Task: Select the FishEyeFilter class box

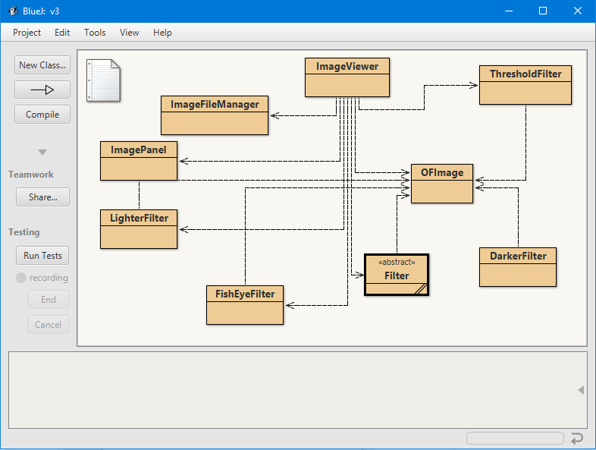Action: pos(245,305)
